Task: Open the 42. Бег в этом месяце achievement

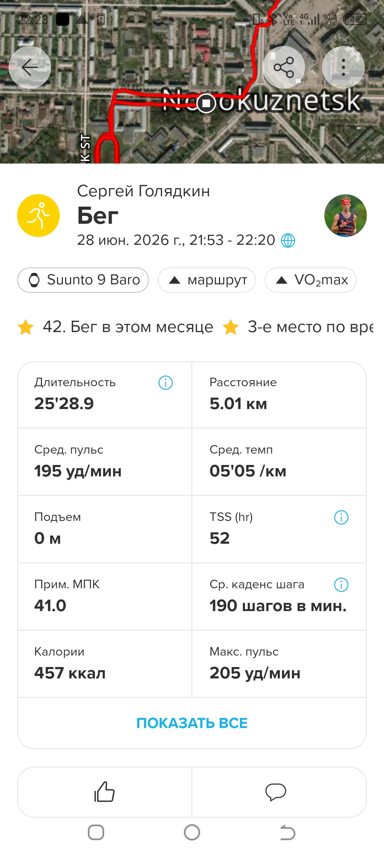Action: [x=115, y=327]
